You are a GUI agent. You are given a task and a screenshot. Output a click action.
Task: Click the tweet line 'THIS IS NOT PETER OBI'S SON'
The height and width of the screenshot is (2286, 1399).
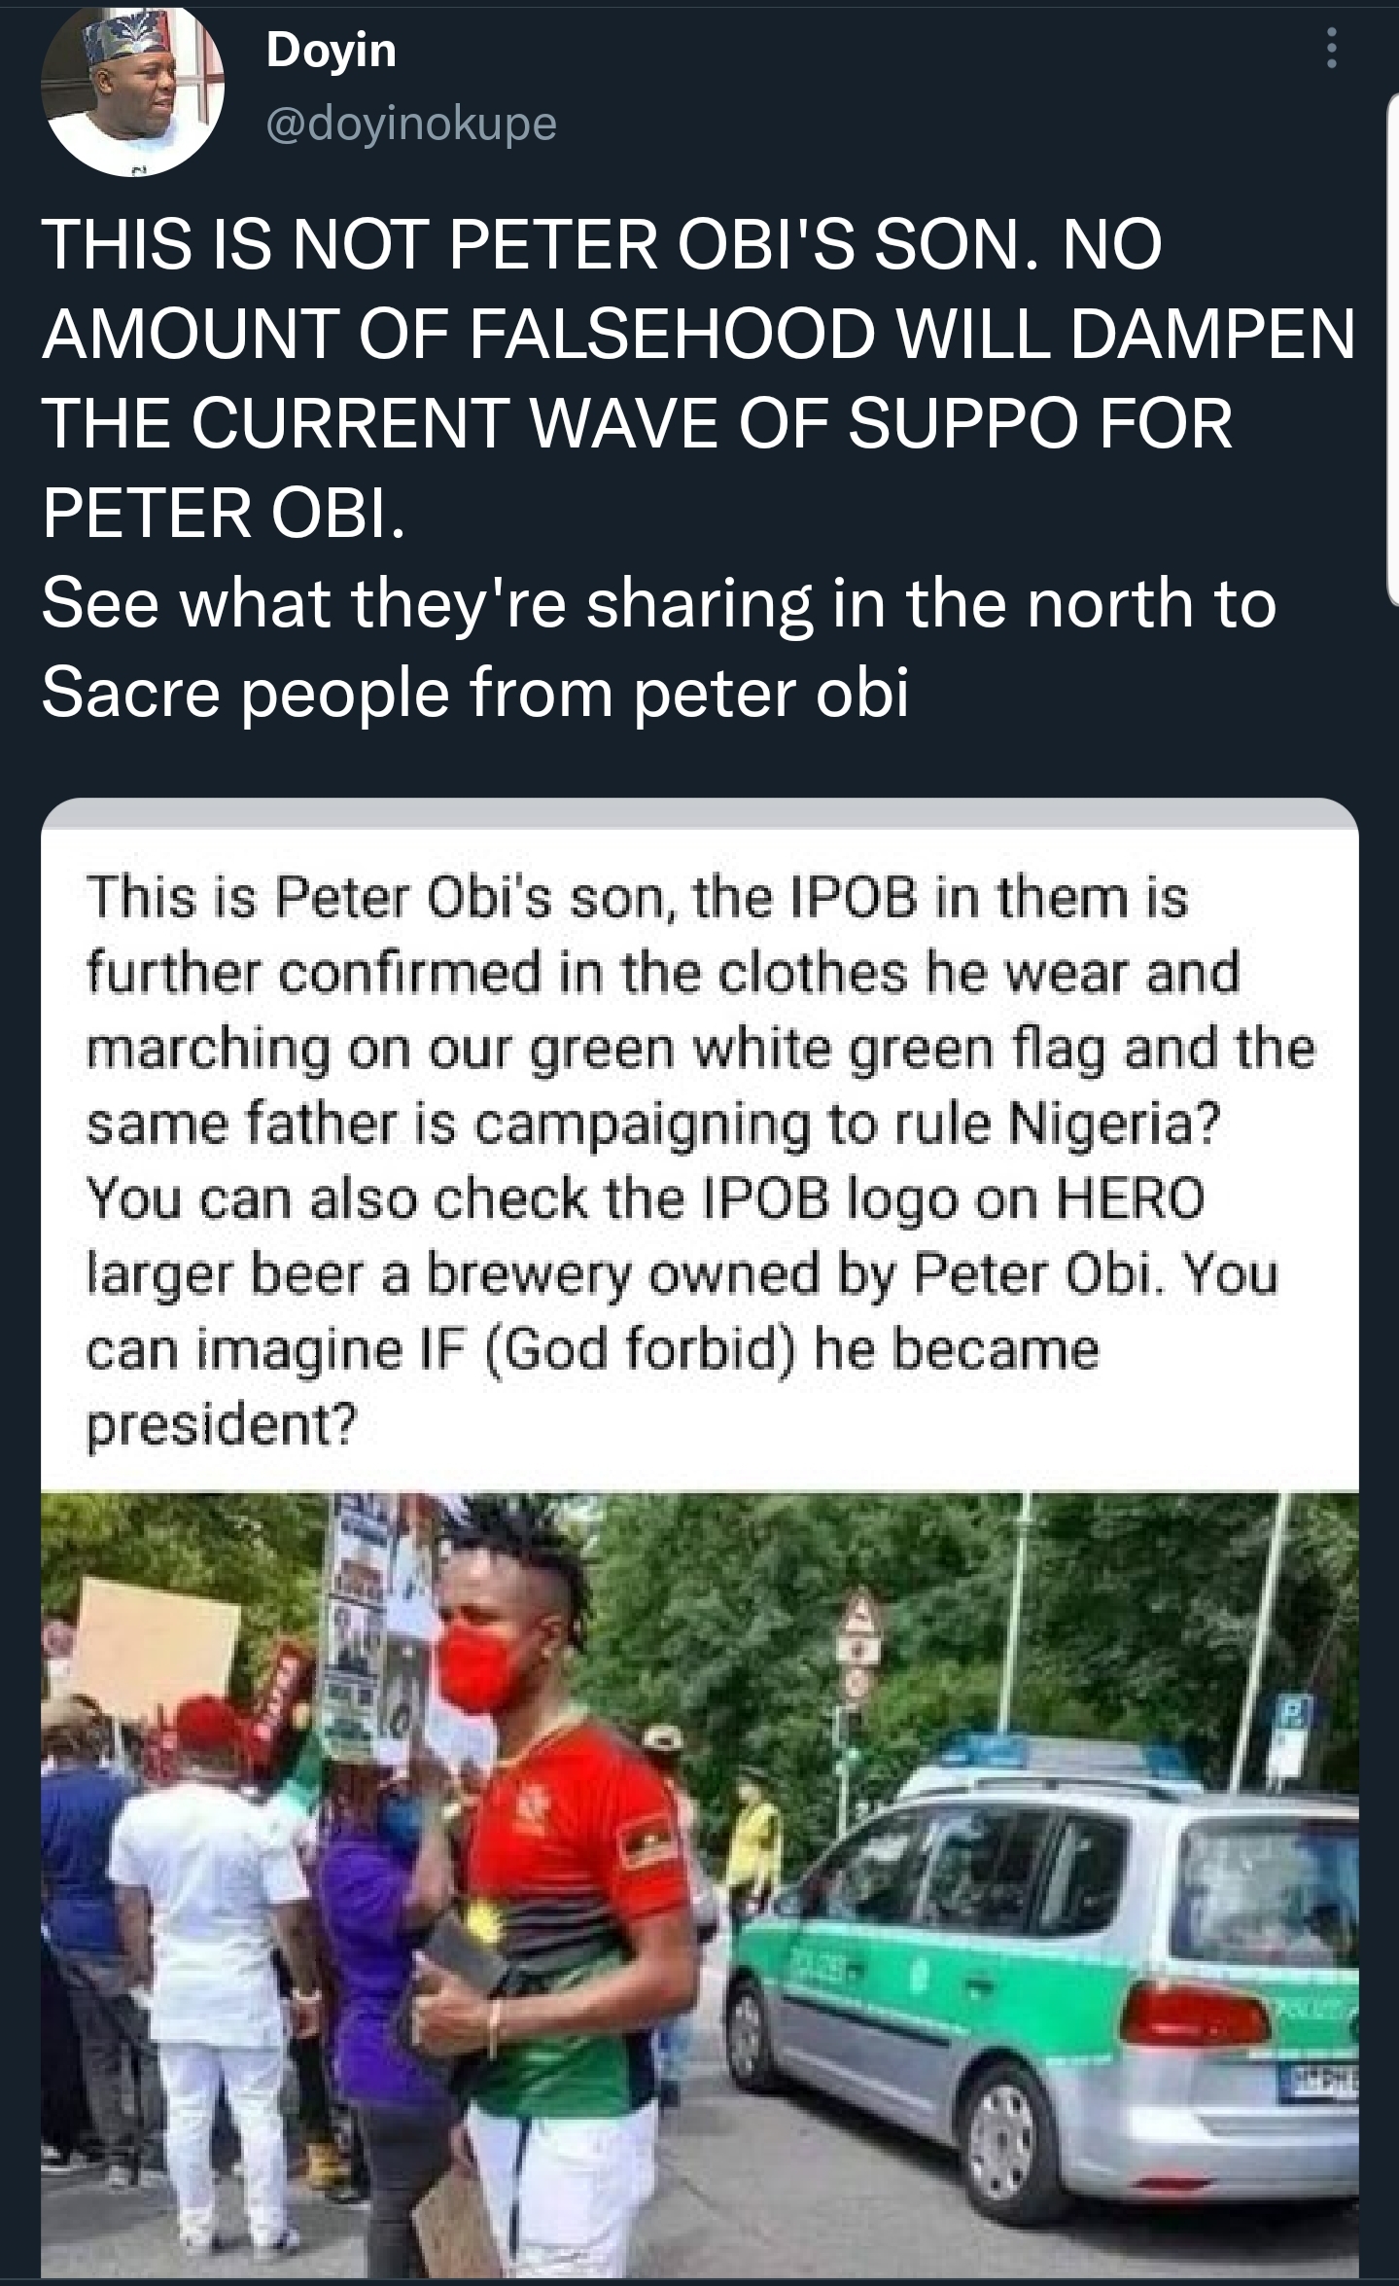click(602, 244)
